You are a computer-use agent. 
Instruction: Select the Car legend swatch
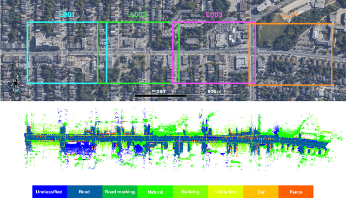[x=261, y=192]
